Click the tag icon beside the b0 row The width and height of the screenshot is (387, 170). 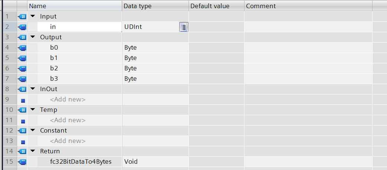click(x=22, y=47)
